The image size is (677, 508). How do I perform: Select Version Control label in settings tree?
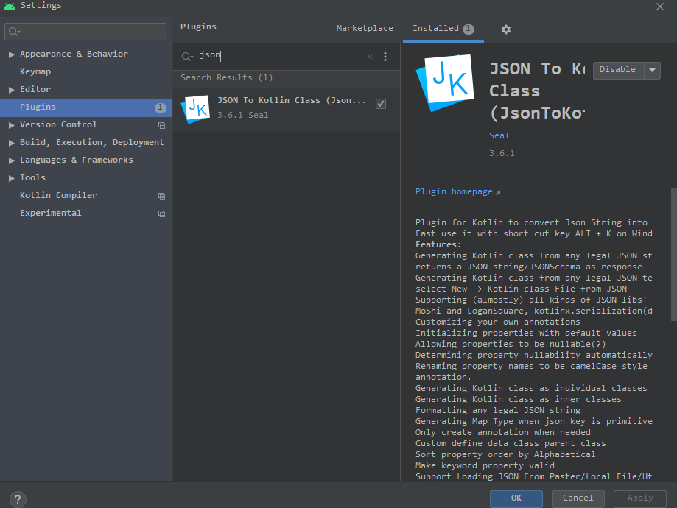58,124
